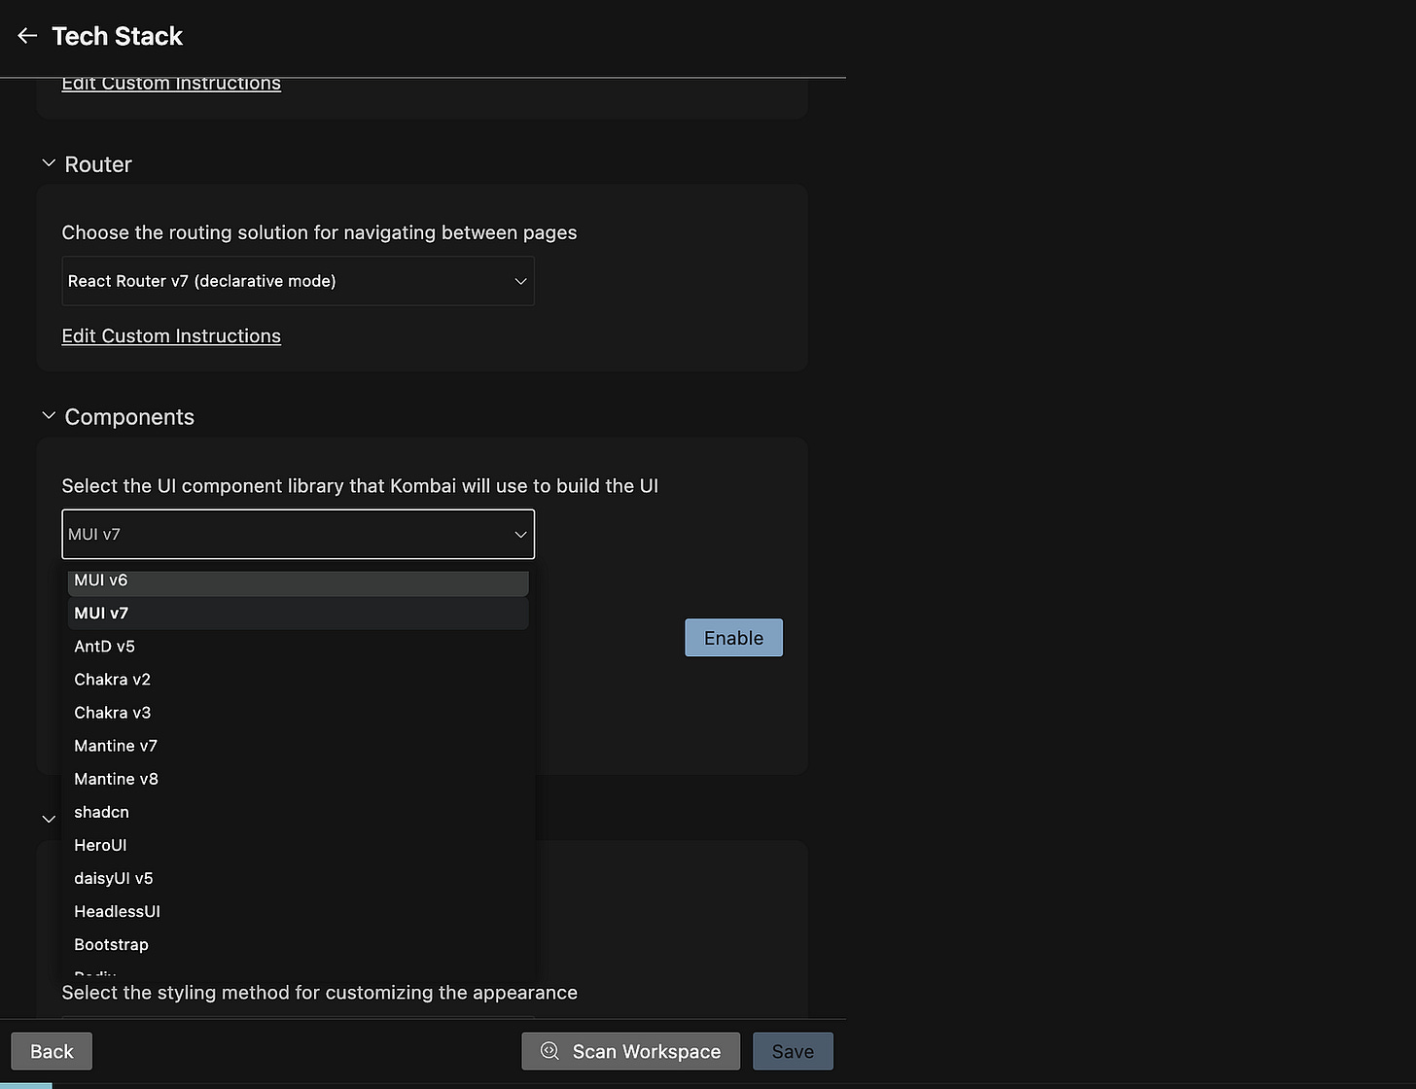This screenshot has width=1416, height=1089.
Task: Click the Components section title
Action: point(129,417)
